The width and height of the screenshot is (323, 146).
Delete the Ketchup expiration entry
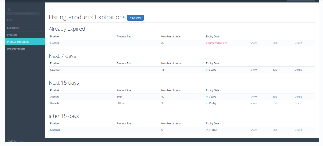[298, 70]
